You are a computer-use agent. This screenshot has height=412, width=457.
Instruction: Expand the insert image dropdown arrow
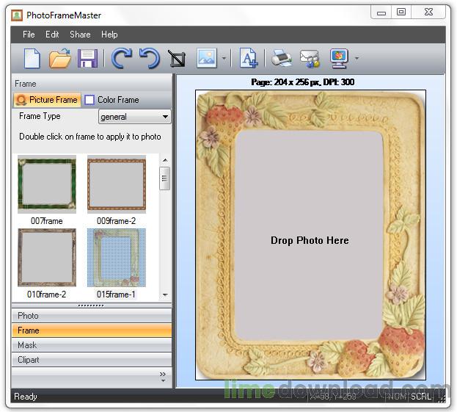pyautogui.click(x=224, y=58)
